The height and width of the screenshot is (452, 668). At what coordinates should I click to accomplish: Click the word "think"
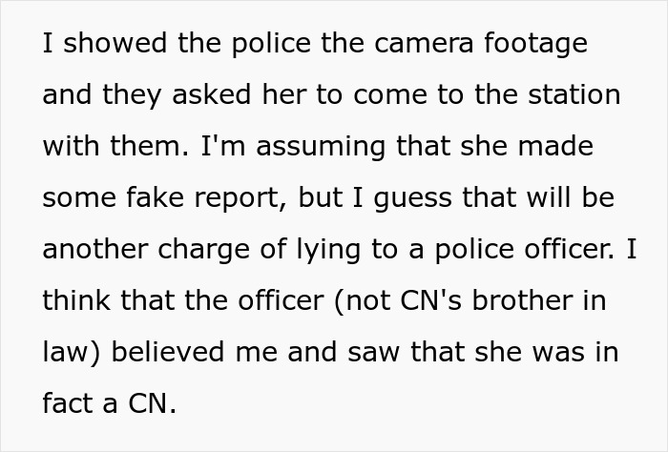(76, 300)
